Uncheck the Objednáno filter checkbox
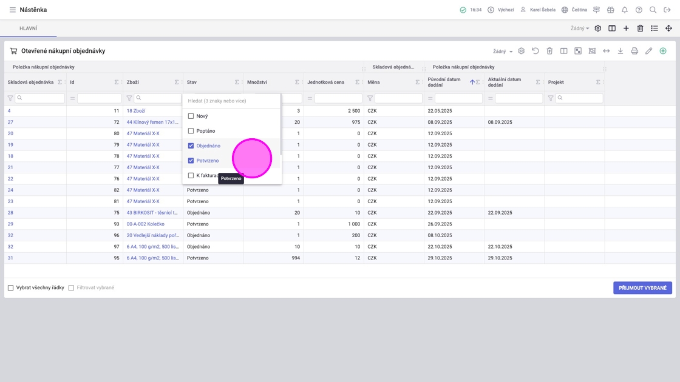The image size is (680, 382). point(191,146)
